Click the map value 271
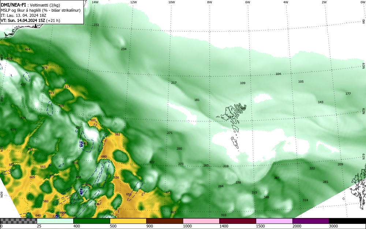Screen dimensions: 366x229 tap(170, 133)
